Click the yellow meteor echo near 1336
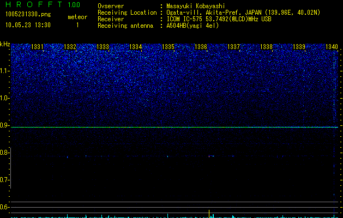 209,156
